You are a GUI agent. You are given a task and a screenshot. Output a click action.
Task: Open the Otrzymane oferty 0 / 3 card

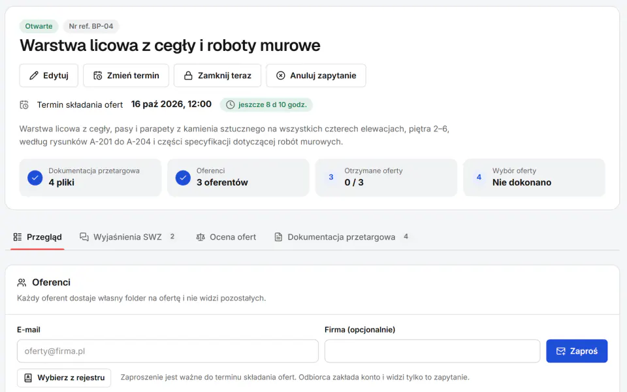click(x=386, y=178)
